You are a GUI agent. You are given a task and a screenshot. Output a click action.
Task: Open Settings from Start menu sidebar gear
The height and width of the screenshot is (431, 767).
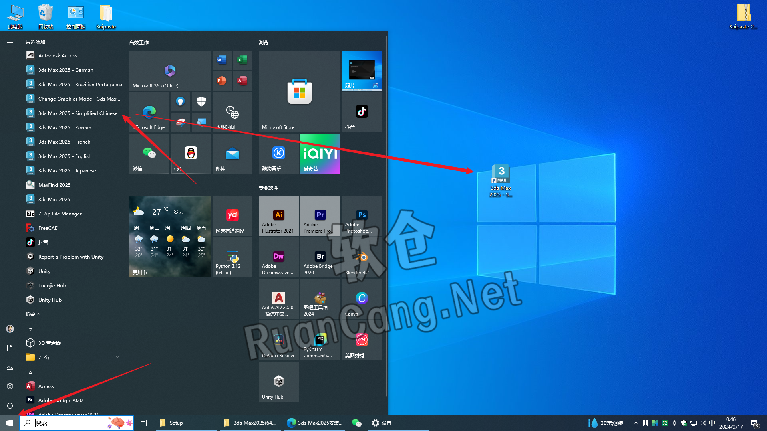click(10, 386)
